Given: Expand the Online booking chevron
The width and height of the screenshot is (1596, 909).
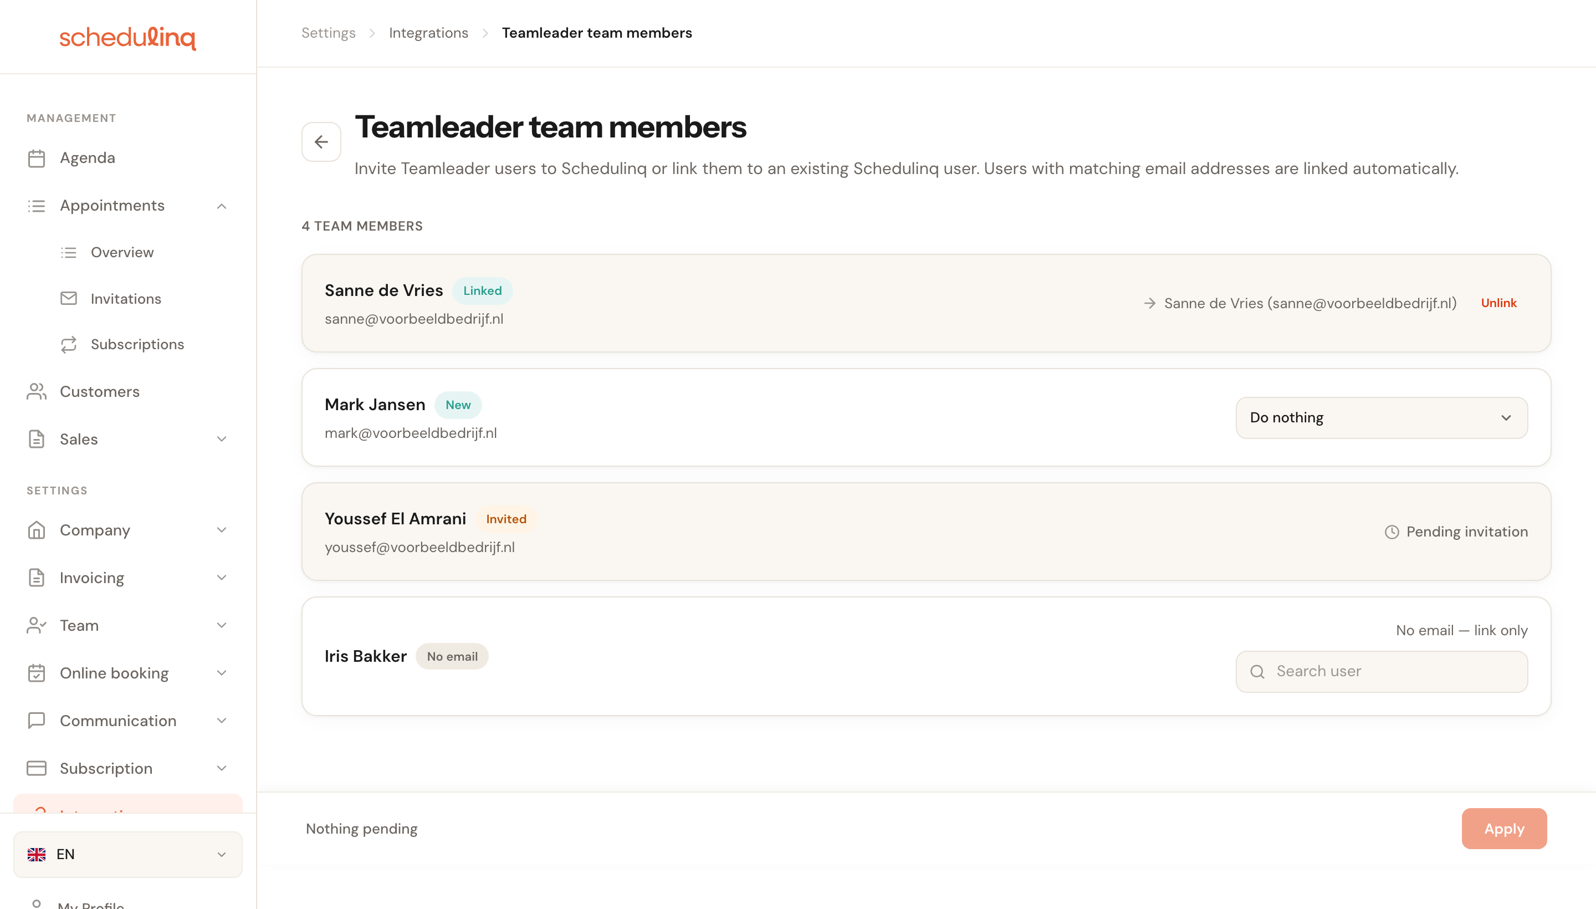Looking at the screenshot, I should 222,673.
